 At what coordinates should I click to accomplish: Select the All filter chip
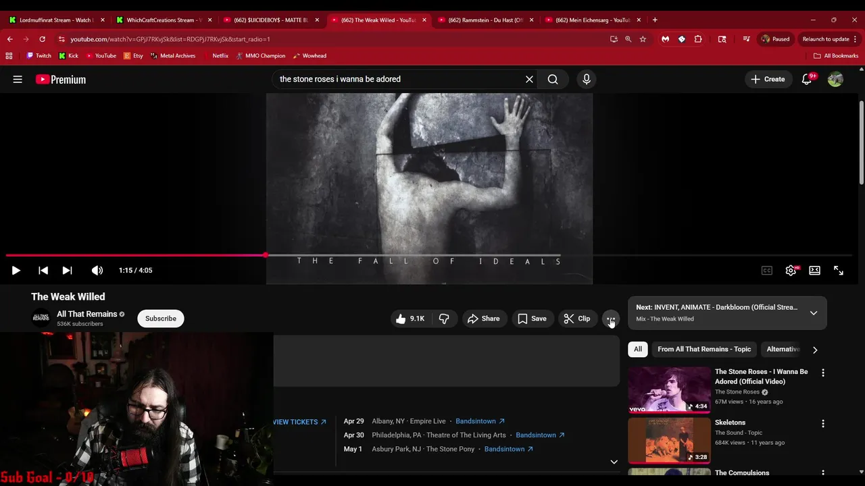[638, 349]
